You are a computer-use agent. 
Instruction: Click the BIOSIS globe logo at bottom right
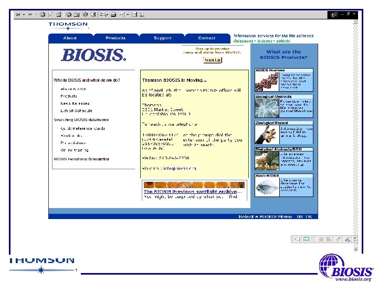tap(346, 267)
